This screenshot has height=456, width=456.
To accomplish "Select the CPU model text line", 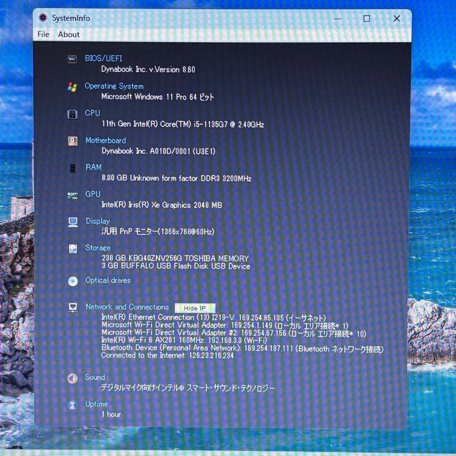I will 183,125.
